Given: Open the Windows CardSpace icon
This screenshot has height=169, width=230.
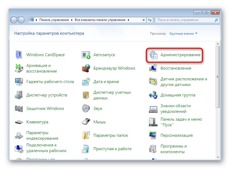Looking at the screenshot, I should tap(19, 55).
